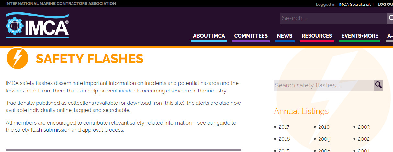
Task: Open the 2003 annual listing
Action: click(x=364, y=127)
